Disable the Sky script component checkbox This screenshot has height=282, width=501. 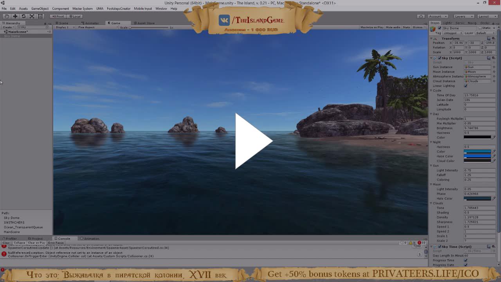point(439,58)
